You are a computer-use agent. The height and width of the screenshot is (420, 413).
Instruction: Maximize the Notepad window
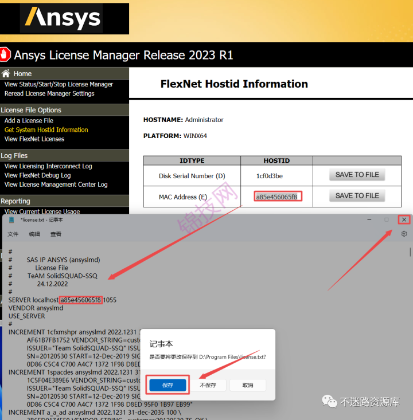click(x=387, y=219)
